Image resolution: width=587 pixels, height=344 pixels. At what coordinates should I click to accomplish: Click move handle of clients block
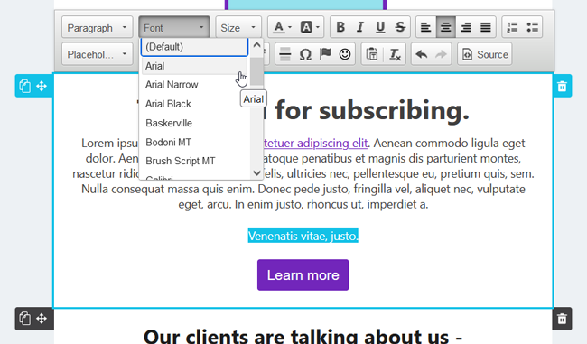click(42, 319)
